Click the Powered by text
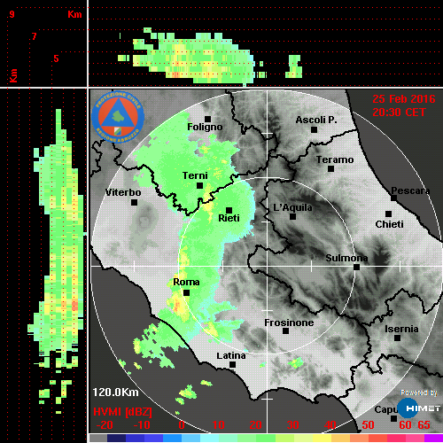Viewport: 443px width, 443px height. click(419, 392)
